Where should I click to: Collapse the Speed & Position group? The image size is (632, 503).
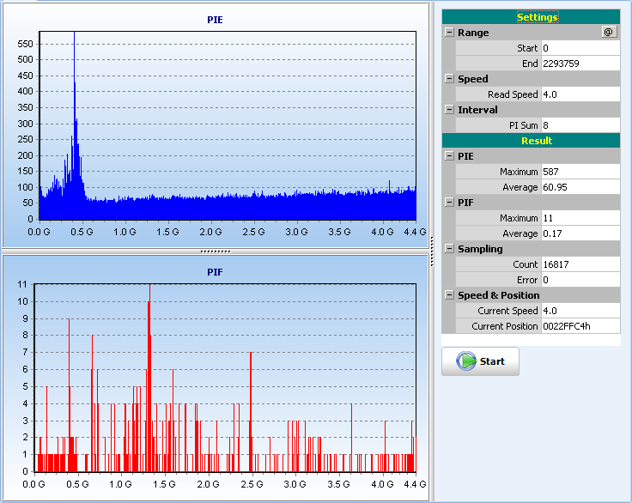(x=449, y=295)
